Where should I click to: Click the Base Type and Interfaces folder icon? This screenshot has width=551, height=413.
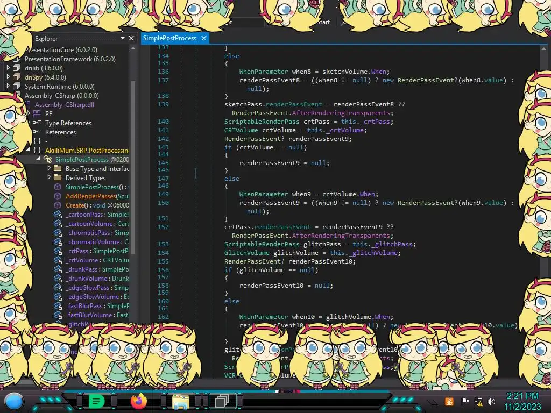[58, 168]
